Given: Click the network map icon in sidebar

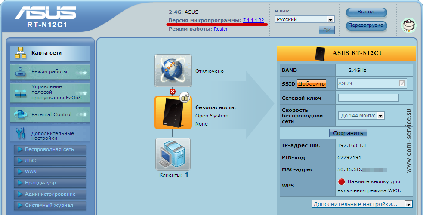Looking at the screenshot, I should pos(21,53).
